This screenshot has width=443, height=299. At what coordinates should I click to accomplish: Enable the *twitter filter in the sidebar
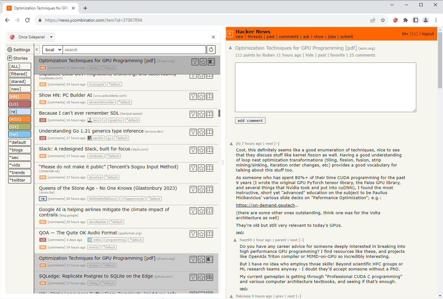click(x=20, y=180)
